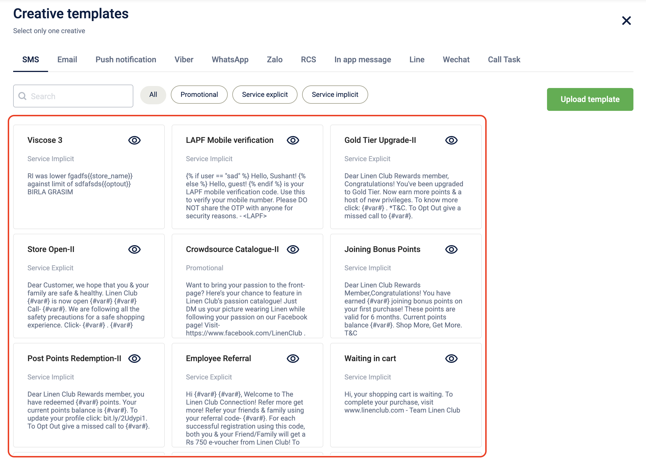The image size is (646, 468).
Task: Select the Waiting in cart title
Action: (x=370, y=359)
